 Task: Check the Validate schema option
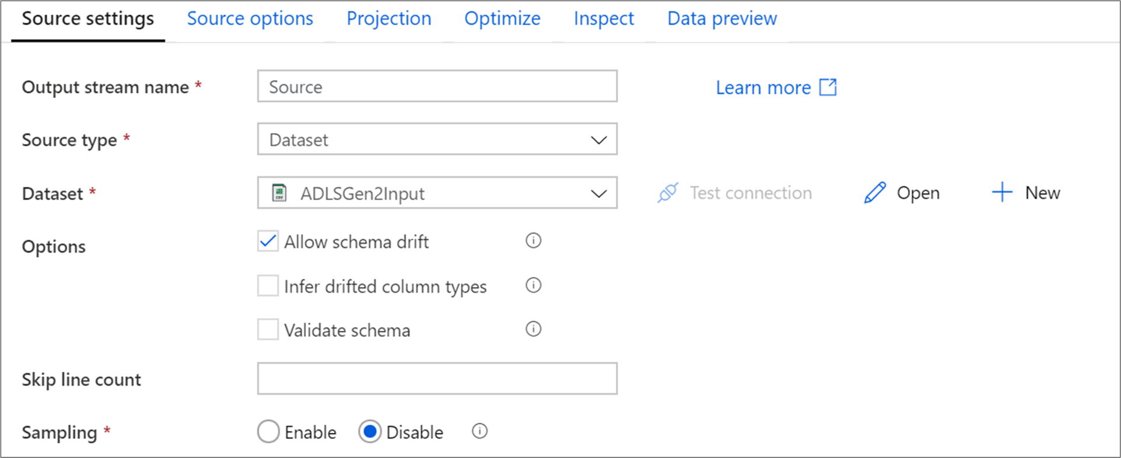[268, 329]
